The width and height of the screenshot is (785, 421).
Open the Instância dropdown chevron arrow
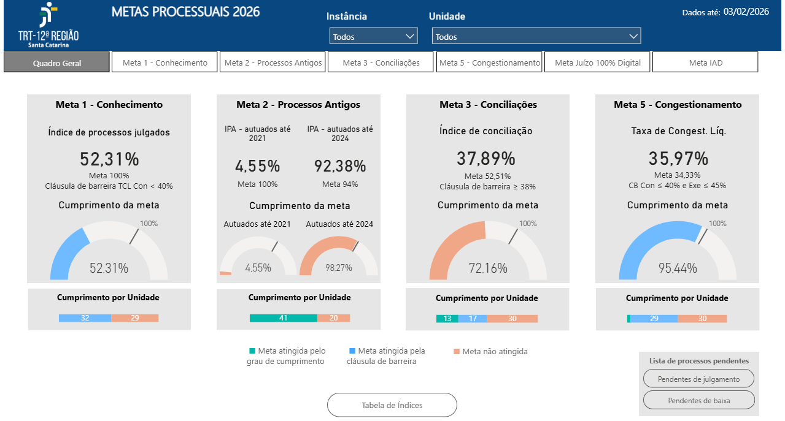tap(410, 36)
